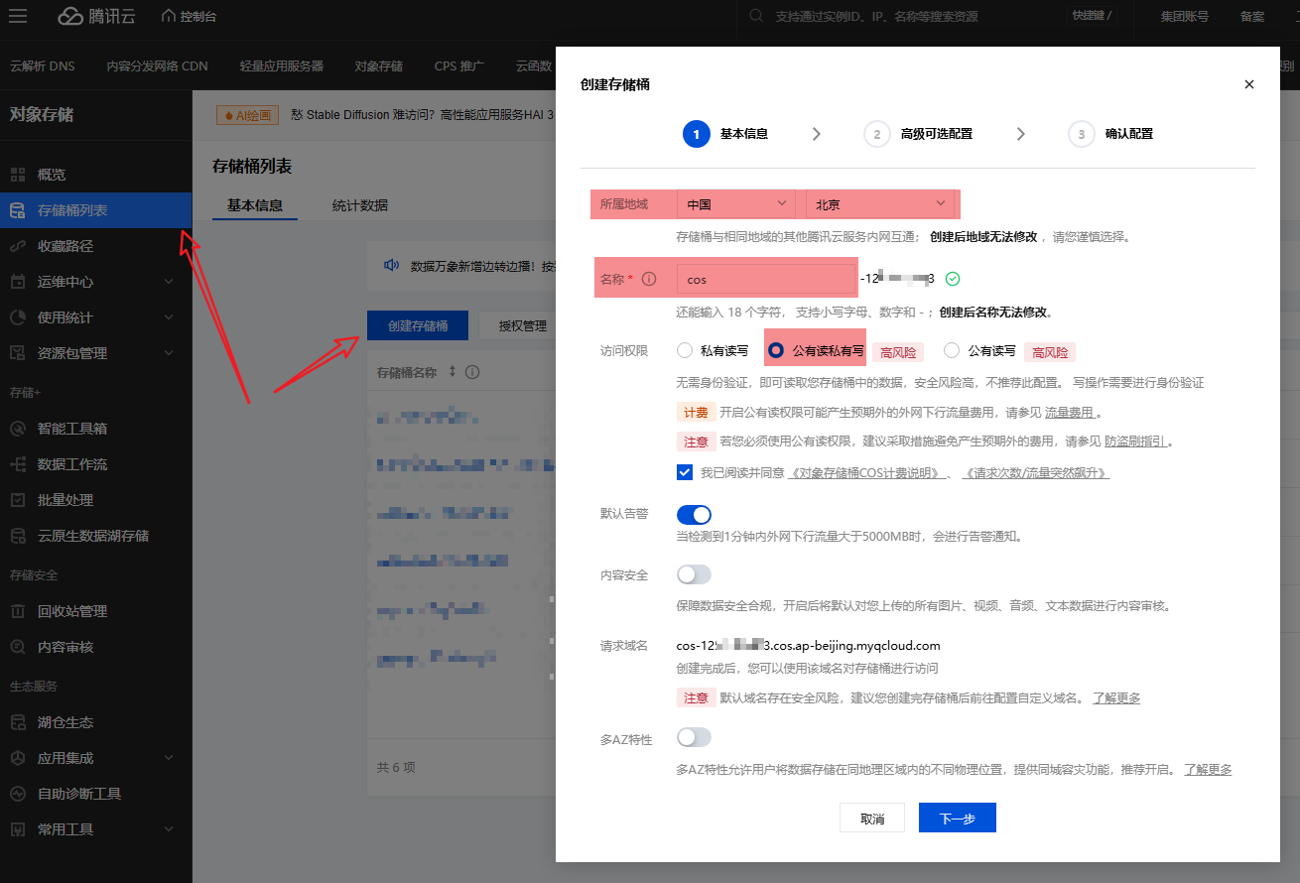Click the info icon beside 名称 field
The image size is (1300, 883).
point(659,278)
